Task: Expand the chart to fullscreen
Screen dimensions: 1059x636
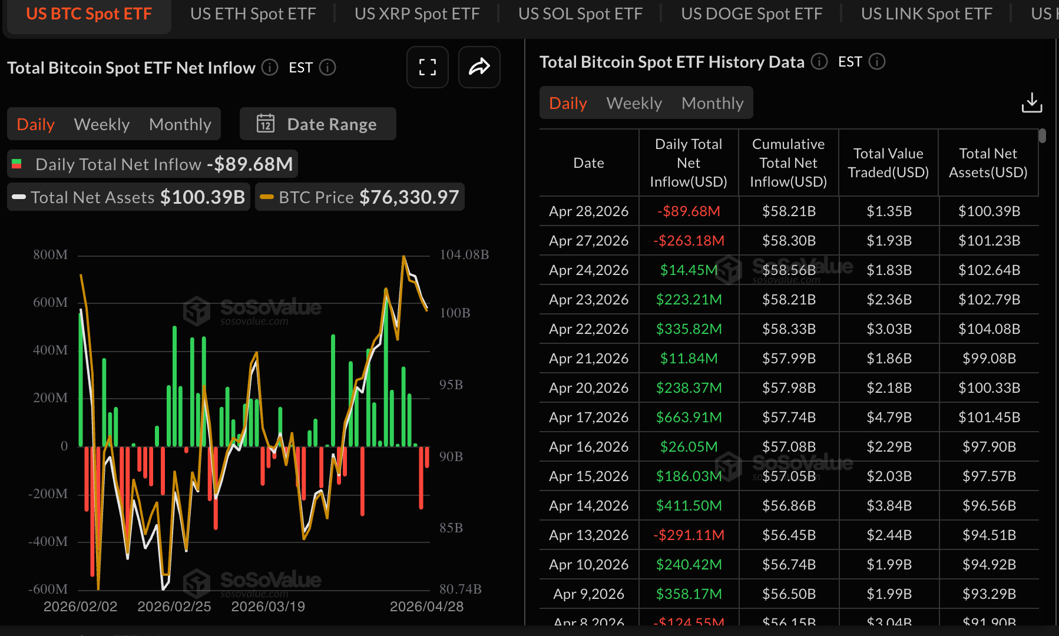Action: 427,67
